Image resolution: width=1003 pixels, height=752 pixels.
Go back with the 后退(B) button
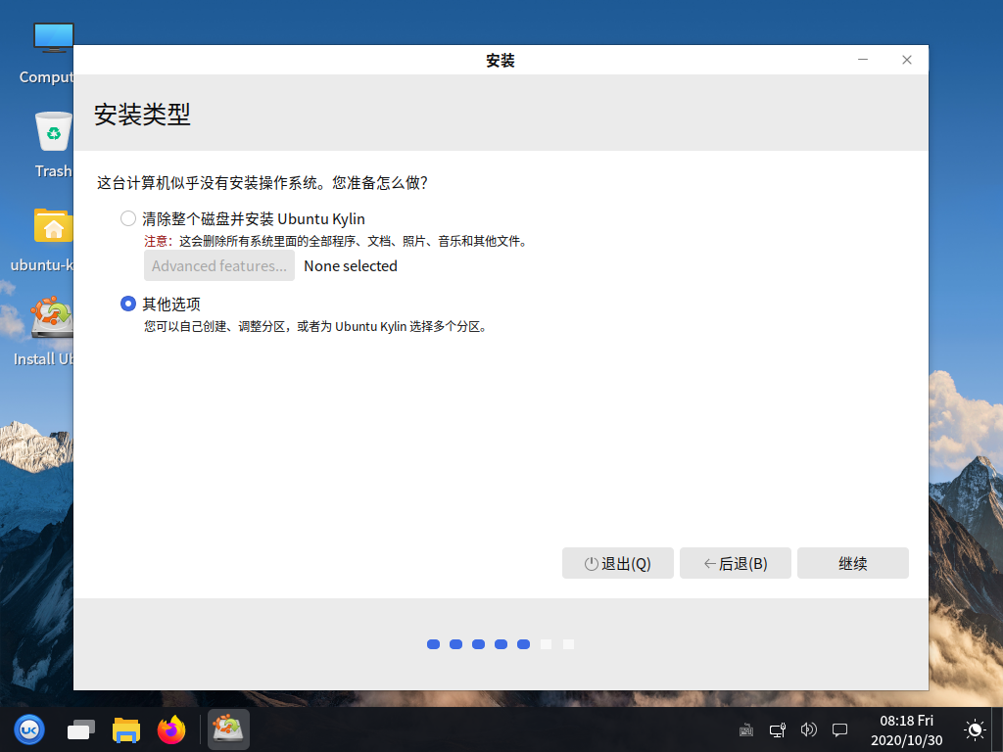735,563
